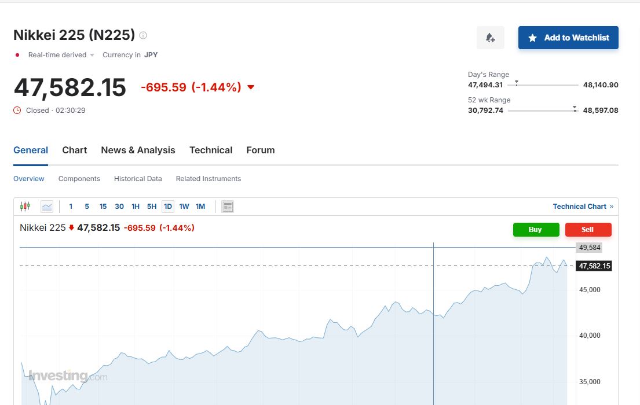Open the News & Analysis tab
The image size is (640, 405).
click(138, 150)
